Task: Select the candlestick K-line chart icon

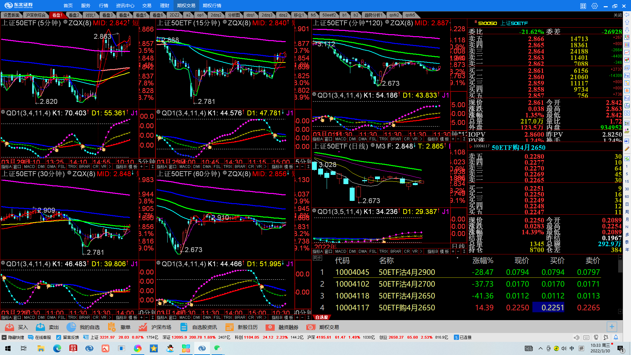Action: pos(627,60)
